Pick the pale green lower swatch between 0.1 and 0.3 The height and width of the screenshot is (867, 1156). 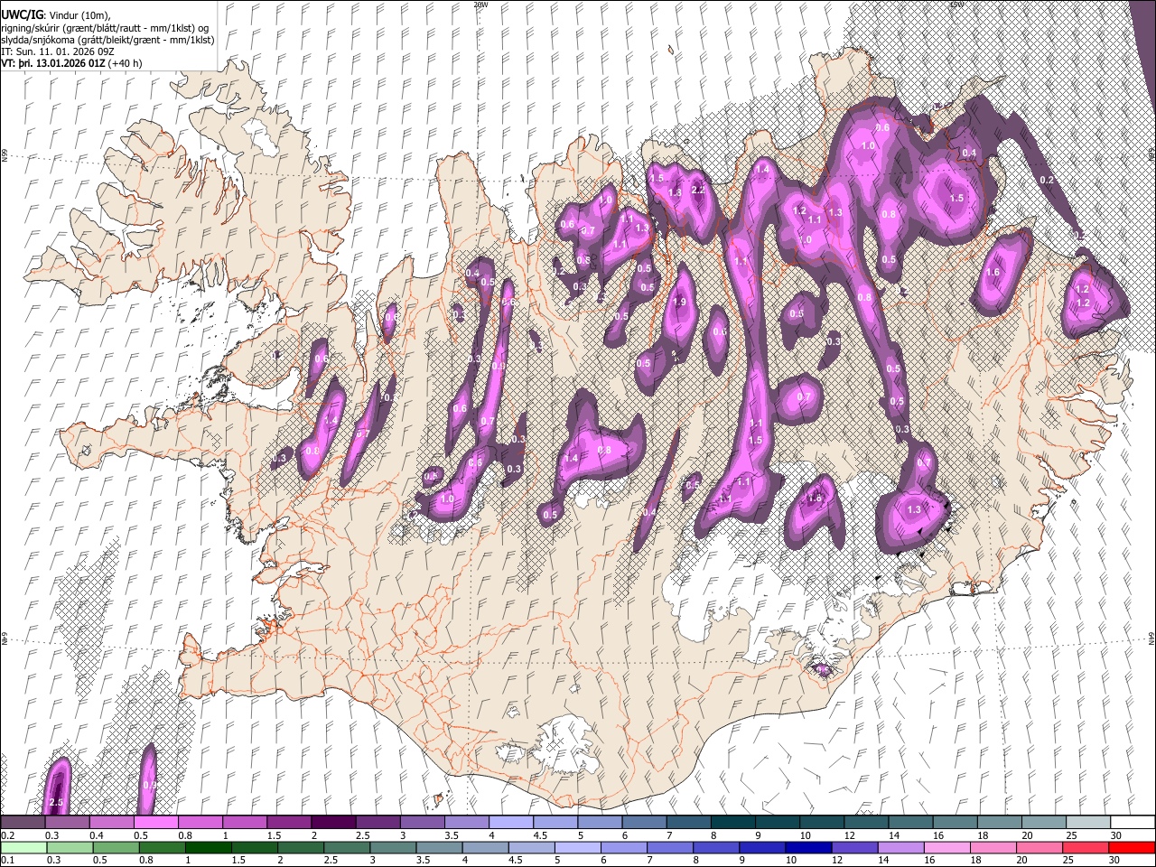(23, 847)
